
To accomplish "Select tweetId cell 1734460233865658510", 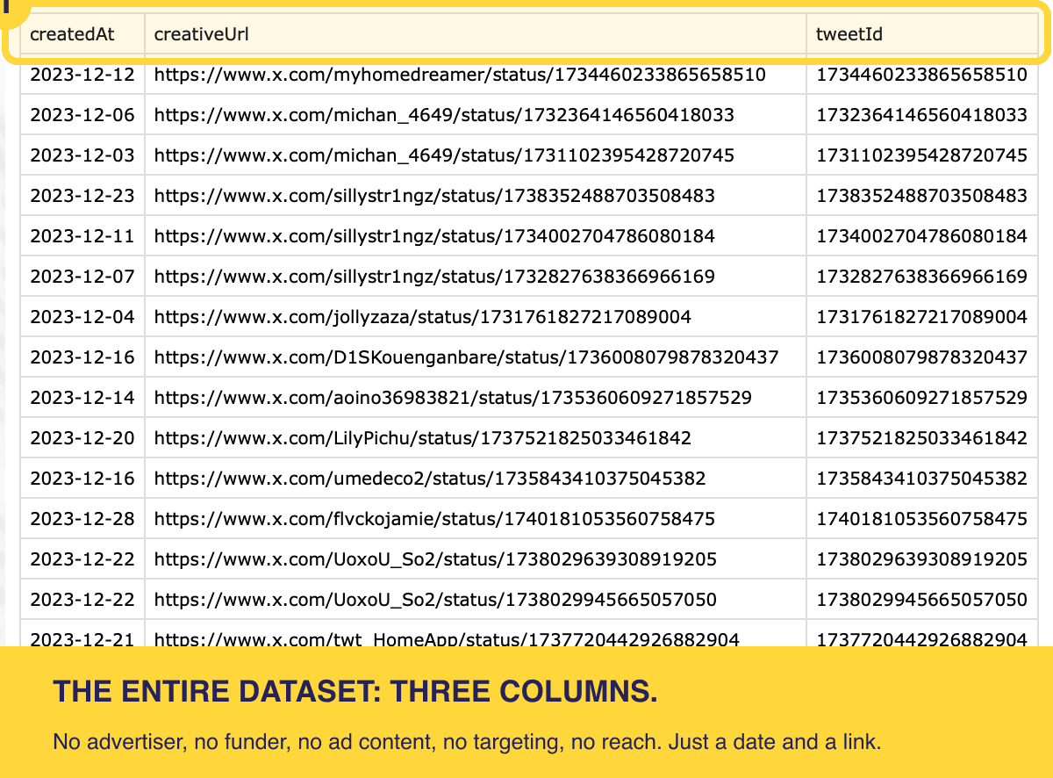I will 922,75.
